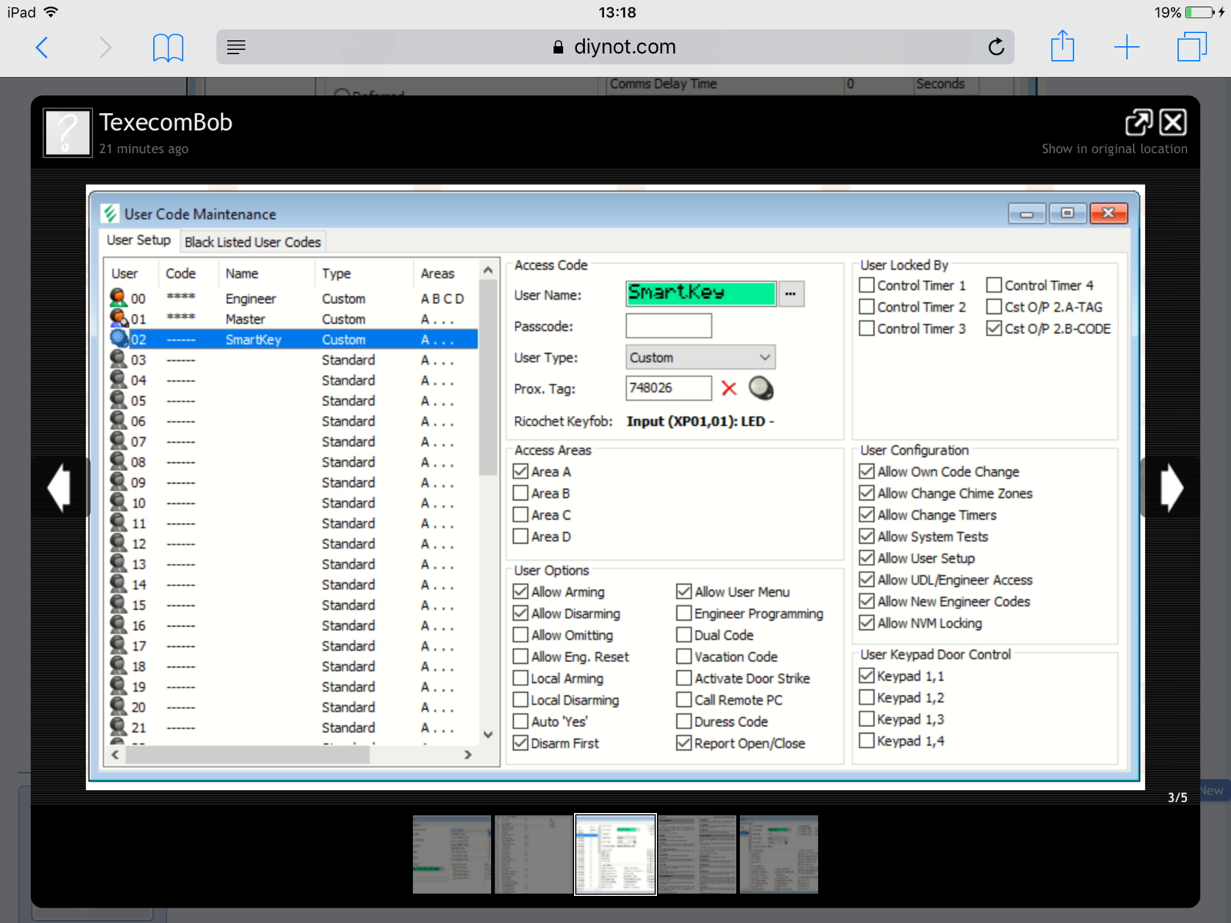
Task: Reload the diynot.com page
Action: (996, 48)
